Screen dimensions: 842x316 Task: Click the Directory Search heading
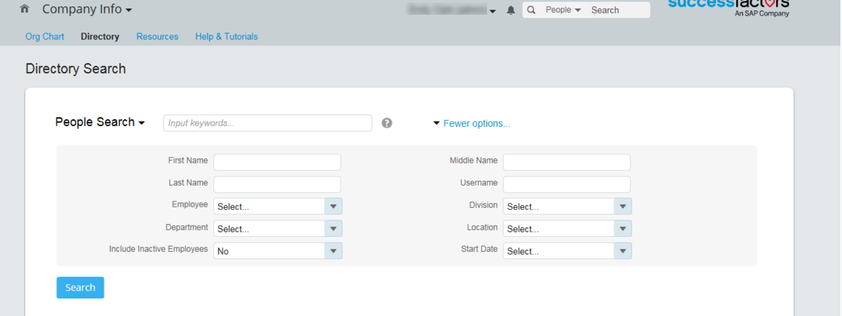coord(76,69)
